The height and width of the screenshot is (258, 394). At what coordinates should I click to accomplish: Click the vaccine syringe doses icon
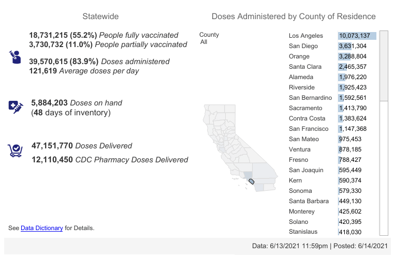point(16,107)
